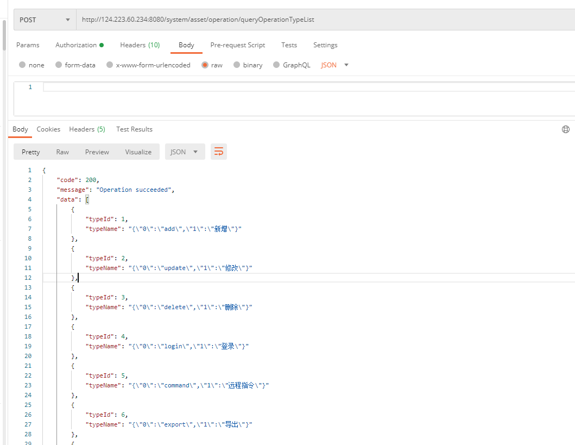Open the Test Results tab

[134, 129]
